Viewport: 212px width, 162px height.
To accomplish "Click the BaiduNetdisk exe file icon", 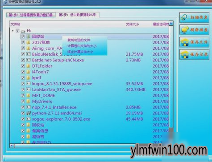I will (x=28, y=54).
